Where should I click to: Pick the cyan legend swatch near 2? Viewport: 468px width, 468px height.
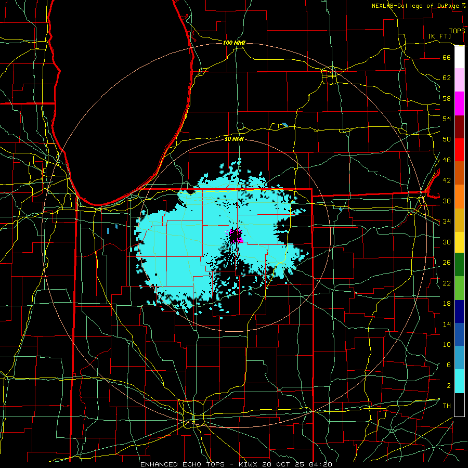pos(459,381)
